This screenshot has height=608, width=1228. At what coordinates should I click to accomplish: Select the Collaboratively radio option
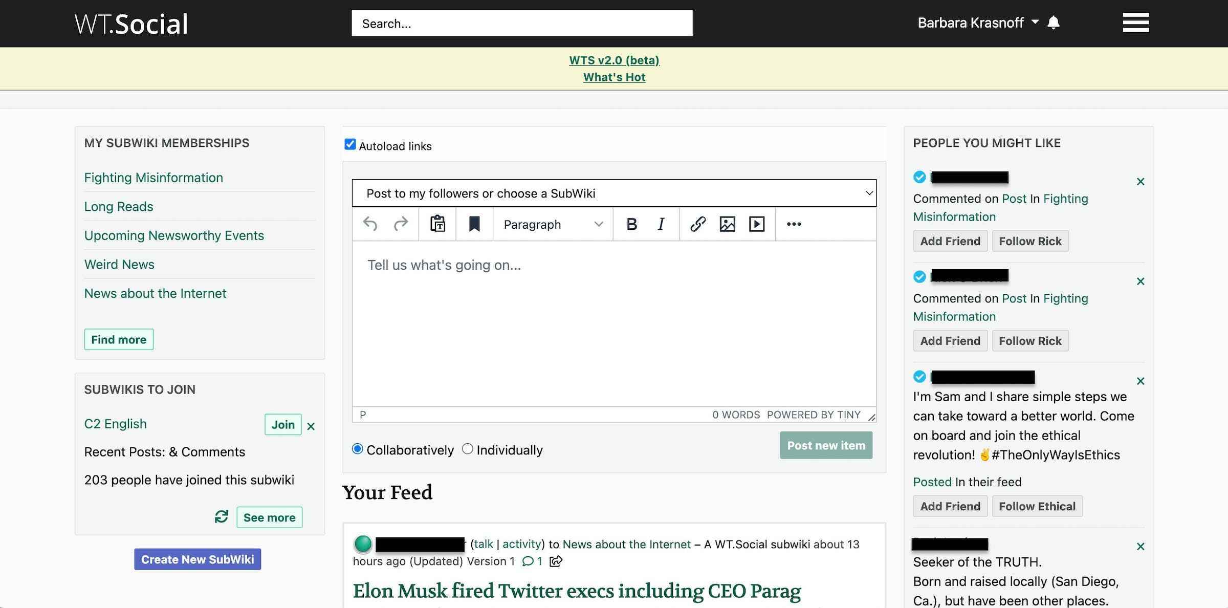pyautogui.click(x=358, y=449)
